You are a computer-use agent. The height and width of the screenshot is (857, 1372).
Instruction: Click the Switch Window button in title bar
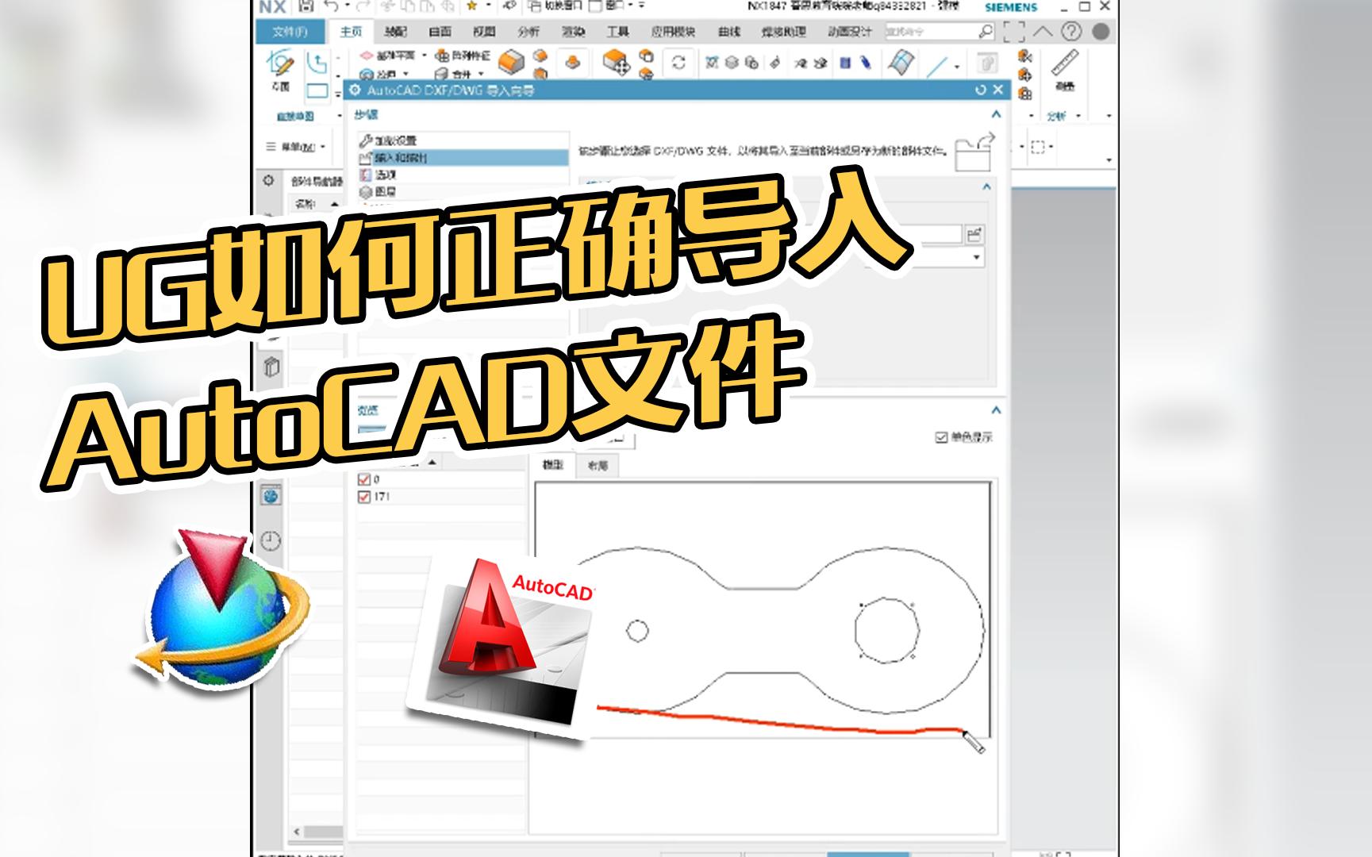coord(554,6)
